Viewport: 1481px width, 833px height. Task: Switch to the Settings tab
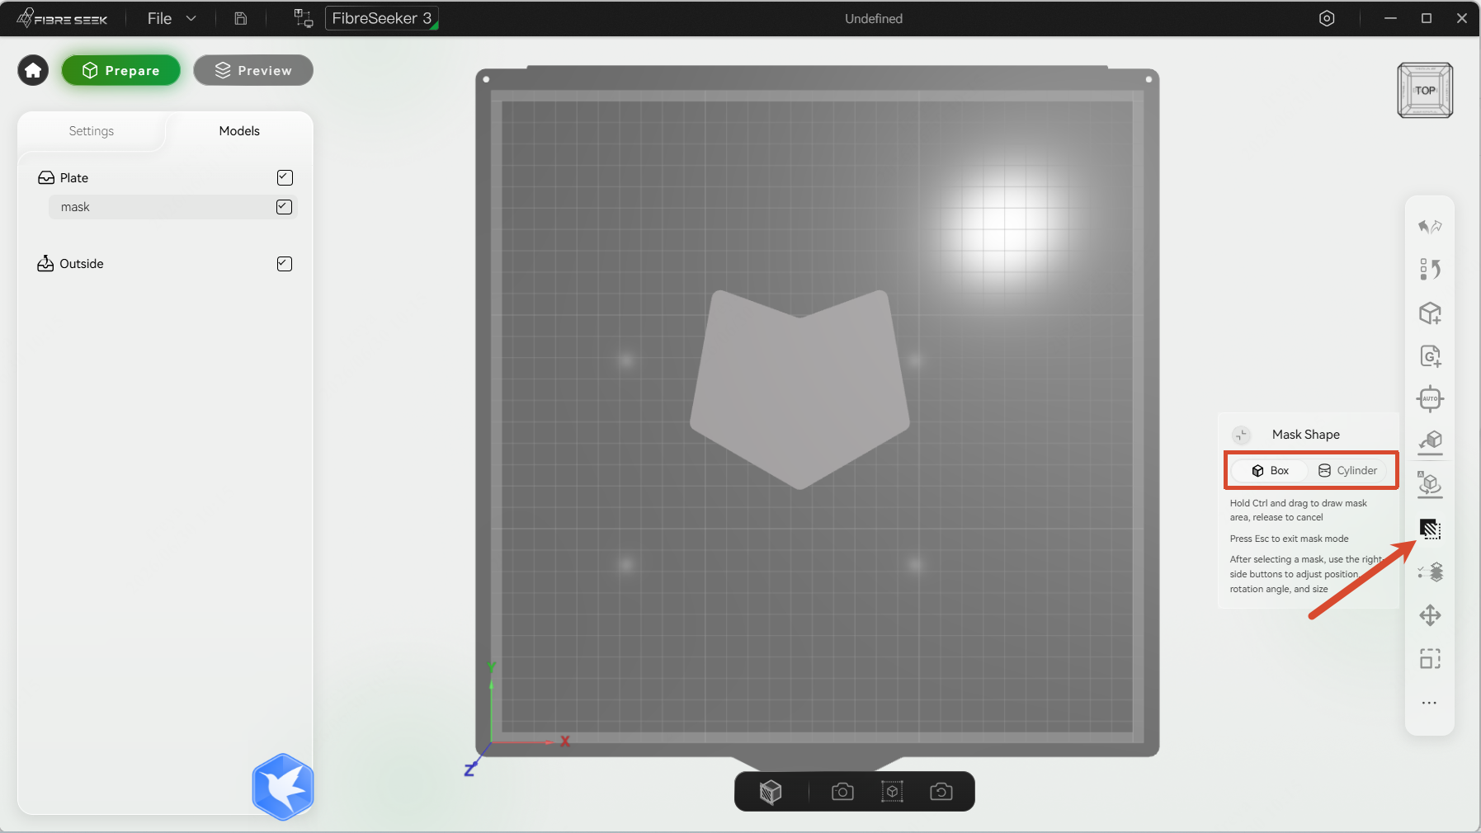pyautogui.click(x=92, y=131)
